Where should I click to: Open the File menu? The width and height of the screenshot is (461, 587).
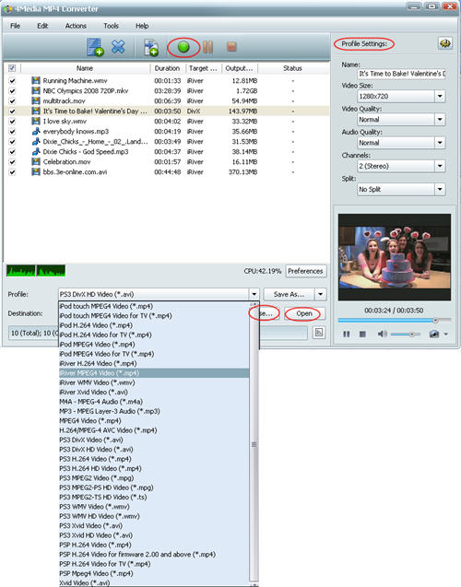coord(15,26)
